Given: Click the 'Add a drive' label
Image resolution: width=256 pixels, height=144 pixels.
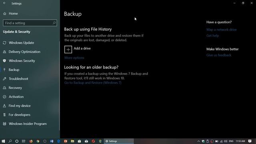Looking at the screenshot, I should 82,48.
